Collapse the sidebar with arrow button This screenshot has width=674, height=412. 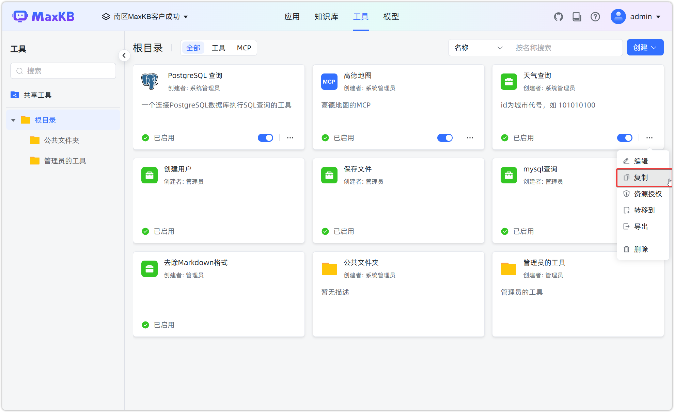click(x=124, y=55)
